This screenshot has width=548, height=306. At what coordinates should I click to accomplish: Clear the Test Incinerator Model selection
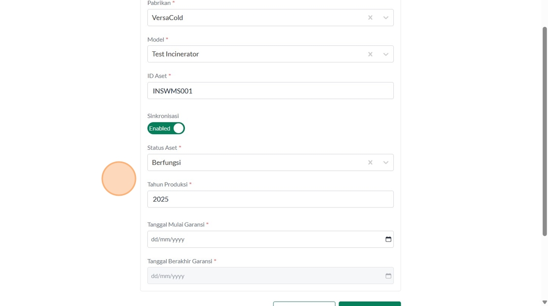click(370, 54)
